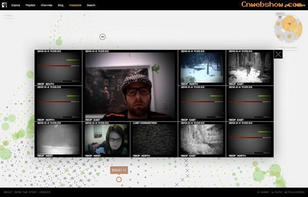Close the surveillance camera grid overlay

[x=278, y=54]
